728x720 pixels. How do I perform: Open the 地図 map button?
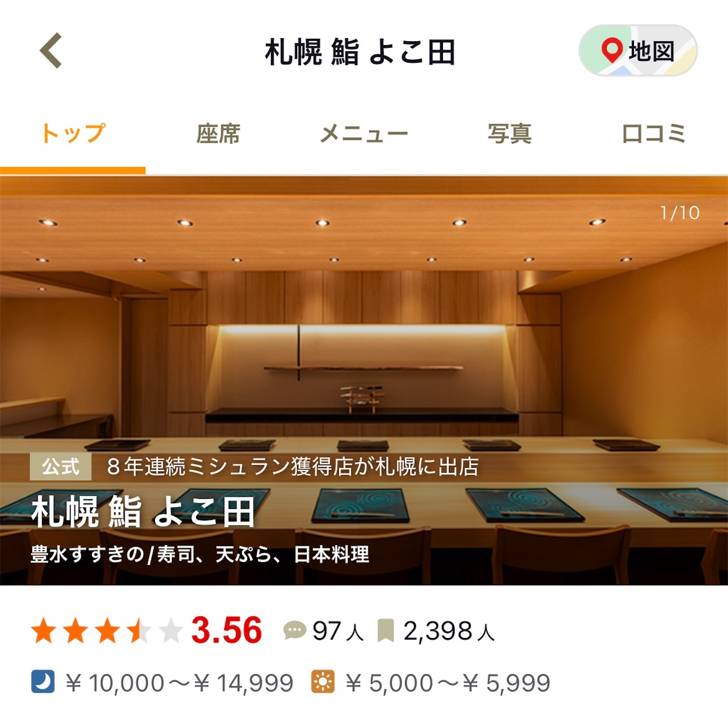(x=638, y=51)
